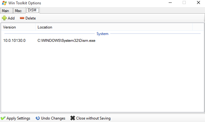Sort by the Version column header

(18, 27)
